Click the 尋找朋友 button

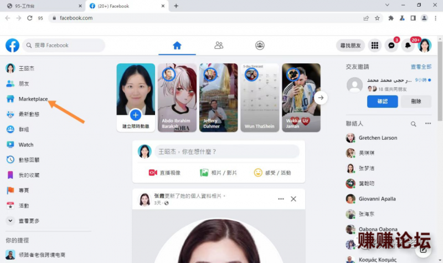pos(351,45)
